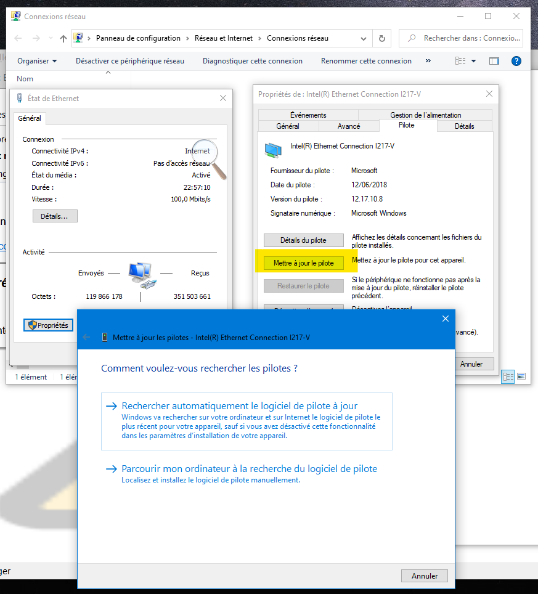Open the help question mark icon
Image resolution: width=538 pixels, height=594 pixels.
[516, 61]
